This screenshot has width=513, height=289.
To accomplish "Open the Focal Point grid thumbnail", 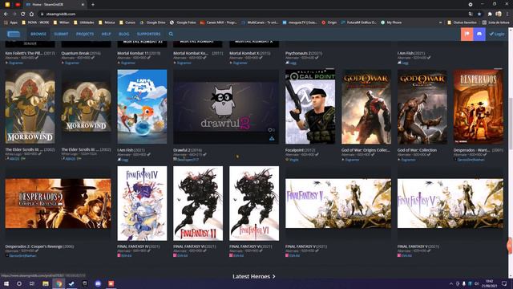I will click(x=310, y=107).
